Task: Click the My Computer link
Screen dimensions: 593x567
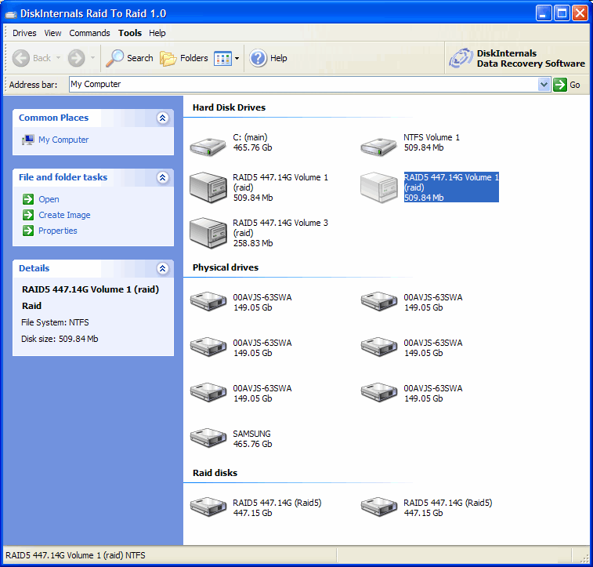Action: click(x=63, y=140)
